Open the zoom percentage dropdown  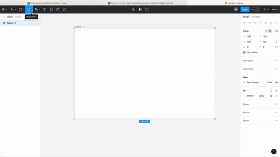pos(275,10)
